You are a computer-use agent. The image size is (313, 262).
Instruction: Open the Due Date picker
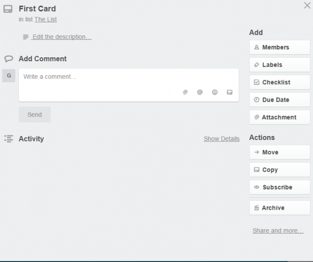click(279, 100)
